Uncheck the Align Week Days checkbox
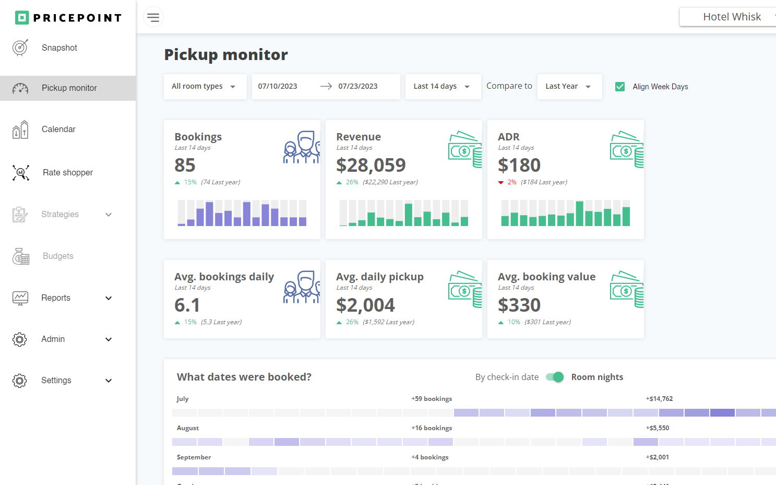This screenshot has height=485, width=776. [620, 87]
